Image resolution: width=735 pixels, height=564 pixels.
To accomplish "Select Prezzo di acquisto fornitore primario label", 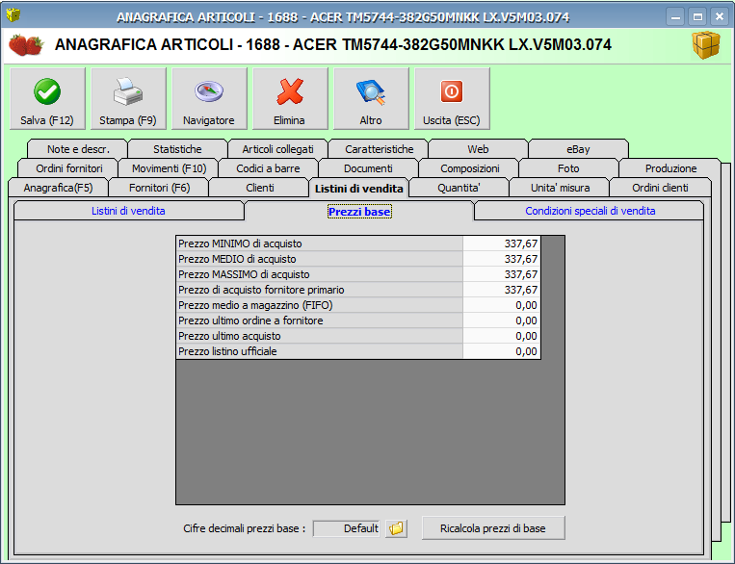I will click(x=320, y=290).
